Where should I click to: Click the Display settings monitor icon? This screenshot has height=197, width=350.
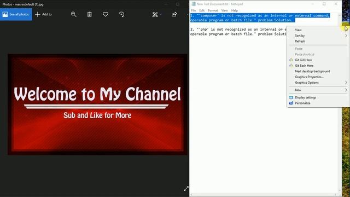coord(291,97)
